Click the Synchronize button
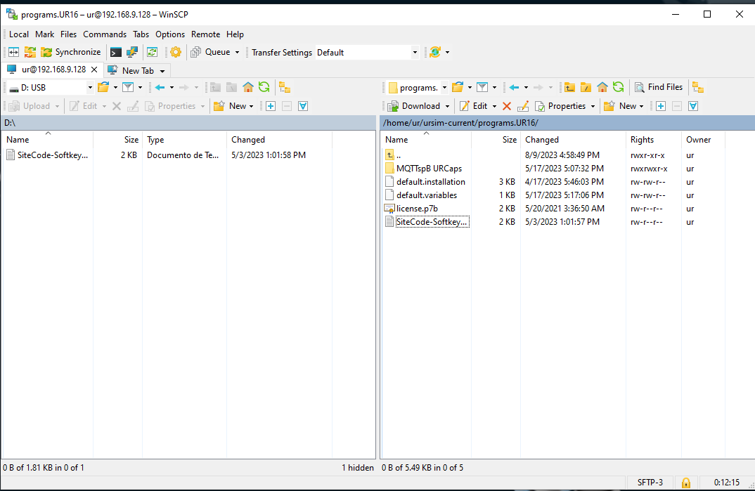The image size is (755, 491). tap(71, 52)
